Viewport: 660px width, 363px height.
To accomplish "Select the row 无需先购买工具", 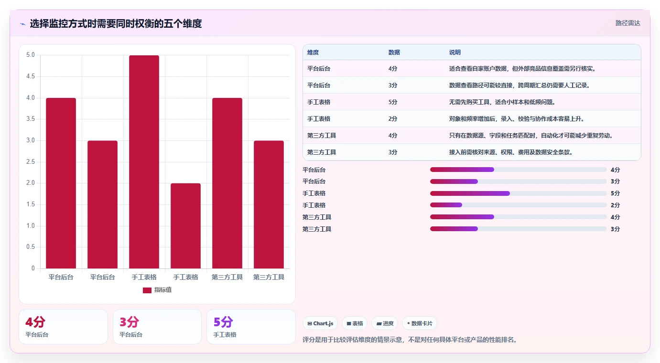I will (x=472, y=102).
